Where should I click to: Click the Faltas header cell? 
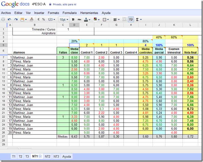pyautogui.click(x=63, y=51)
